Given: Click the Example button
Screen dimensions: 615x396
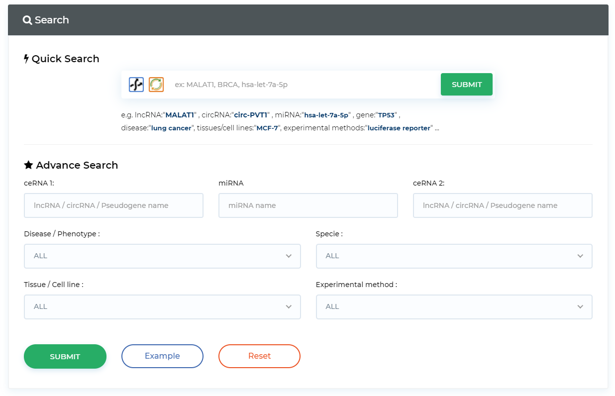Looking at the screenshot, I should (162, 356).
